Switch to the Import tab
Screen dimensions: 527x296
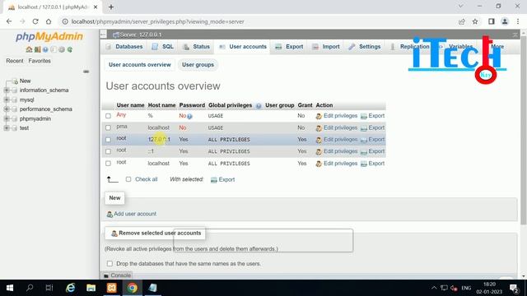coord(326,47)
